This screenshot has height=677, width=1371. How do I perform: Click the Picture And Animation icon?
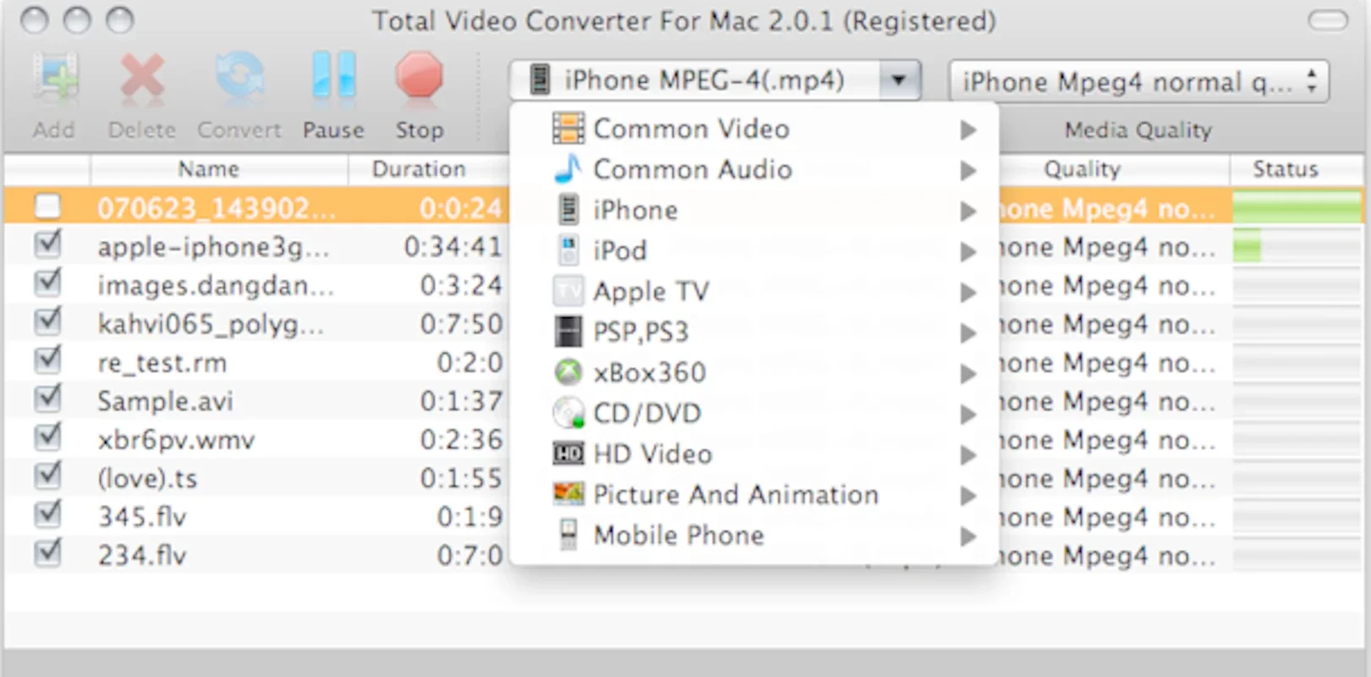point(568,493)
